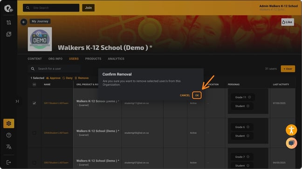
Task: Uncheck the selected GR11 Student row checkbox
Action: [34, 103]
